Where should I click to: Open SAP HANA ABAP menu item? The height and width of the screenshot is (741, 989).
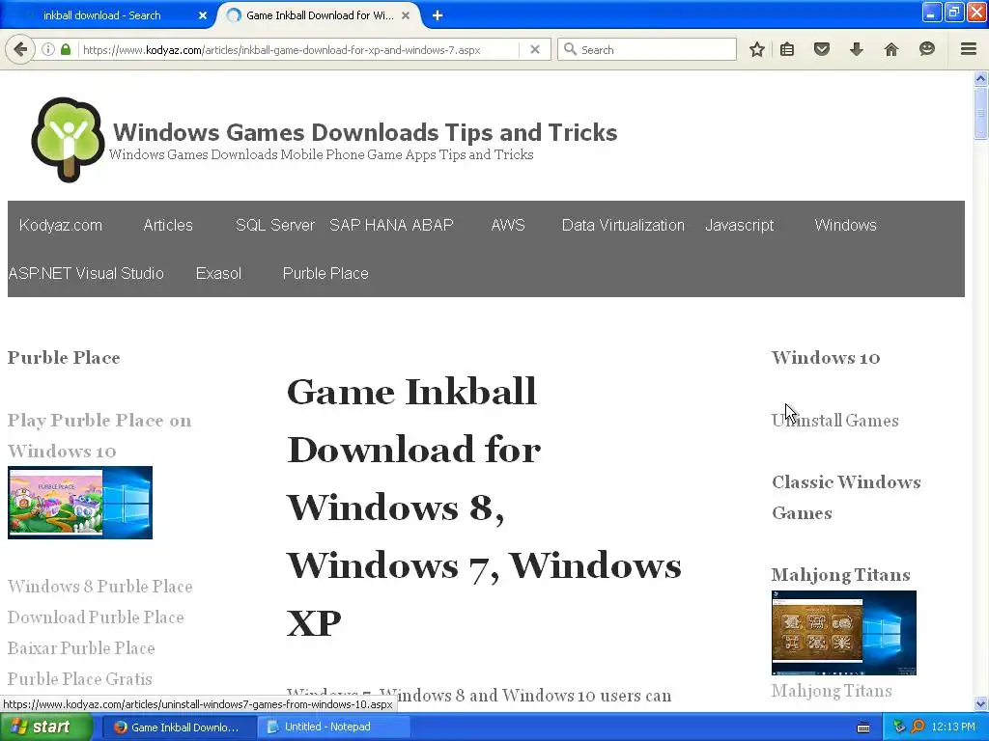point(391,225)
